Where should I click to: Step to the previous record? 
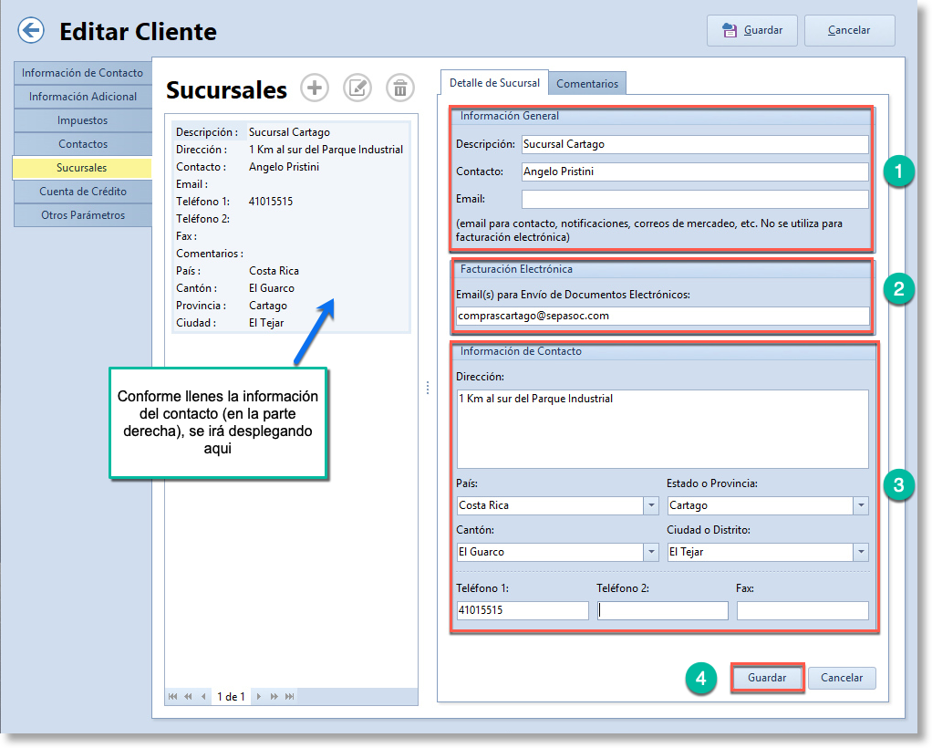pos(203,696)
